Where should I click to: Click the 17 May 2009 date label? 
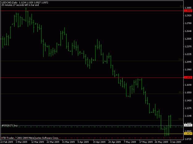tap(146, 142)
